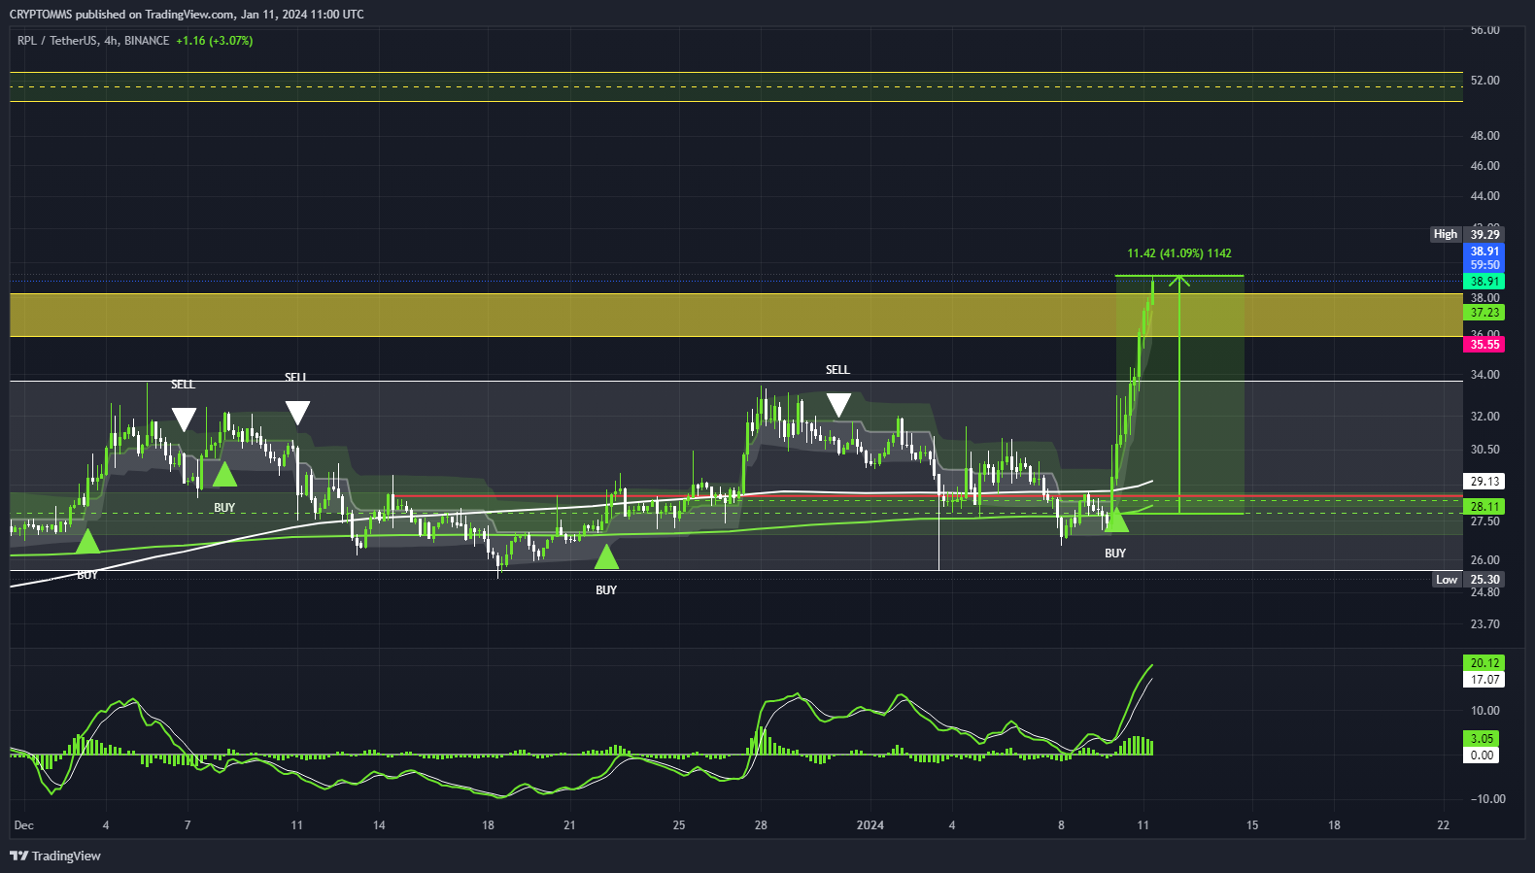Click the Low 25.30 price label

[x=1468, y=580]
